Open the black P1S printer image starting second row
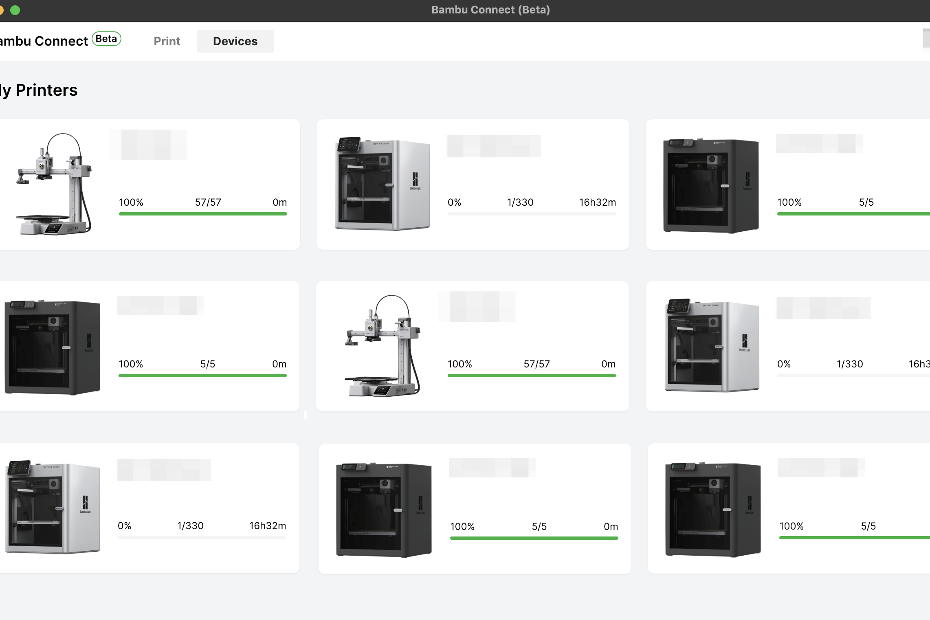The height and width of the screenshot is (620, 930). (x=52, y=347)
